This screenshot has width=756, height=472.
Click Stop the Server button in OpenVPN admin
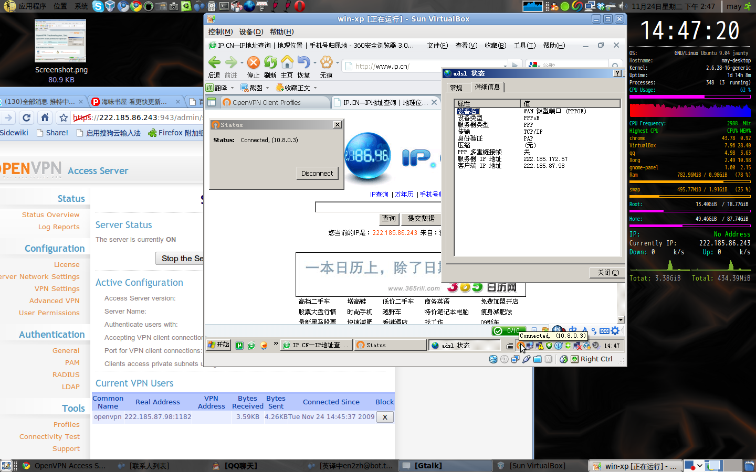[x=179, y=259]
